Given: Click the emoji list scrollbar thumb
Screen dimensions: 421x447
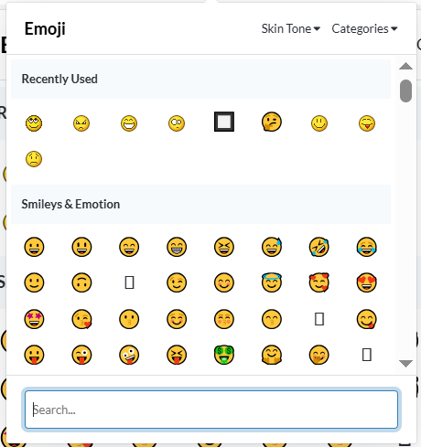Looking at the screenshot, I should click(x=405, y=90).
